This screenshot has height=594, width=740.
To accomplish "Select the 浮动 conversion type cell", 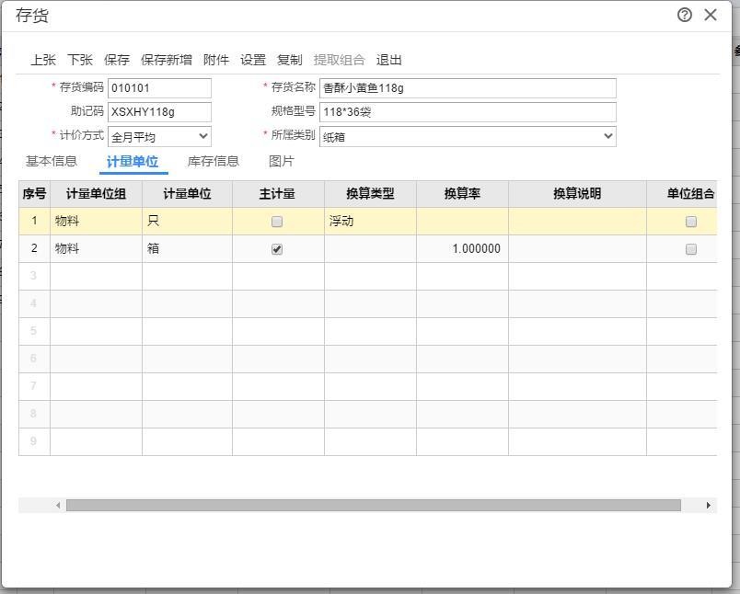I will point(371,221).
